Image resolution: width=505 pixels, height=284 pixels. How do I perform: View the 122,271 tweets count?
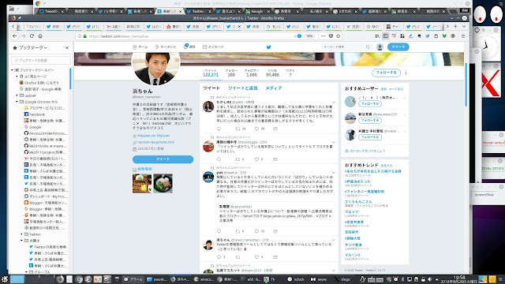(x=211, y=73)
